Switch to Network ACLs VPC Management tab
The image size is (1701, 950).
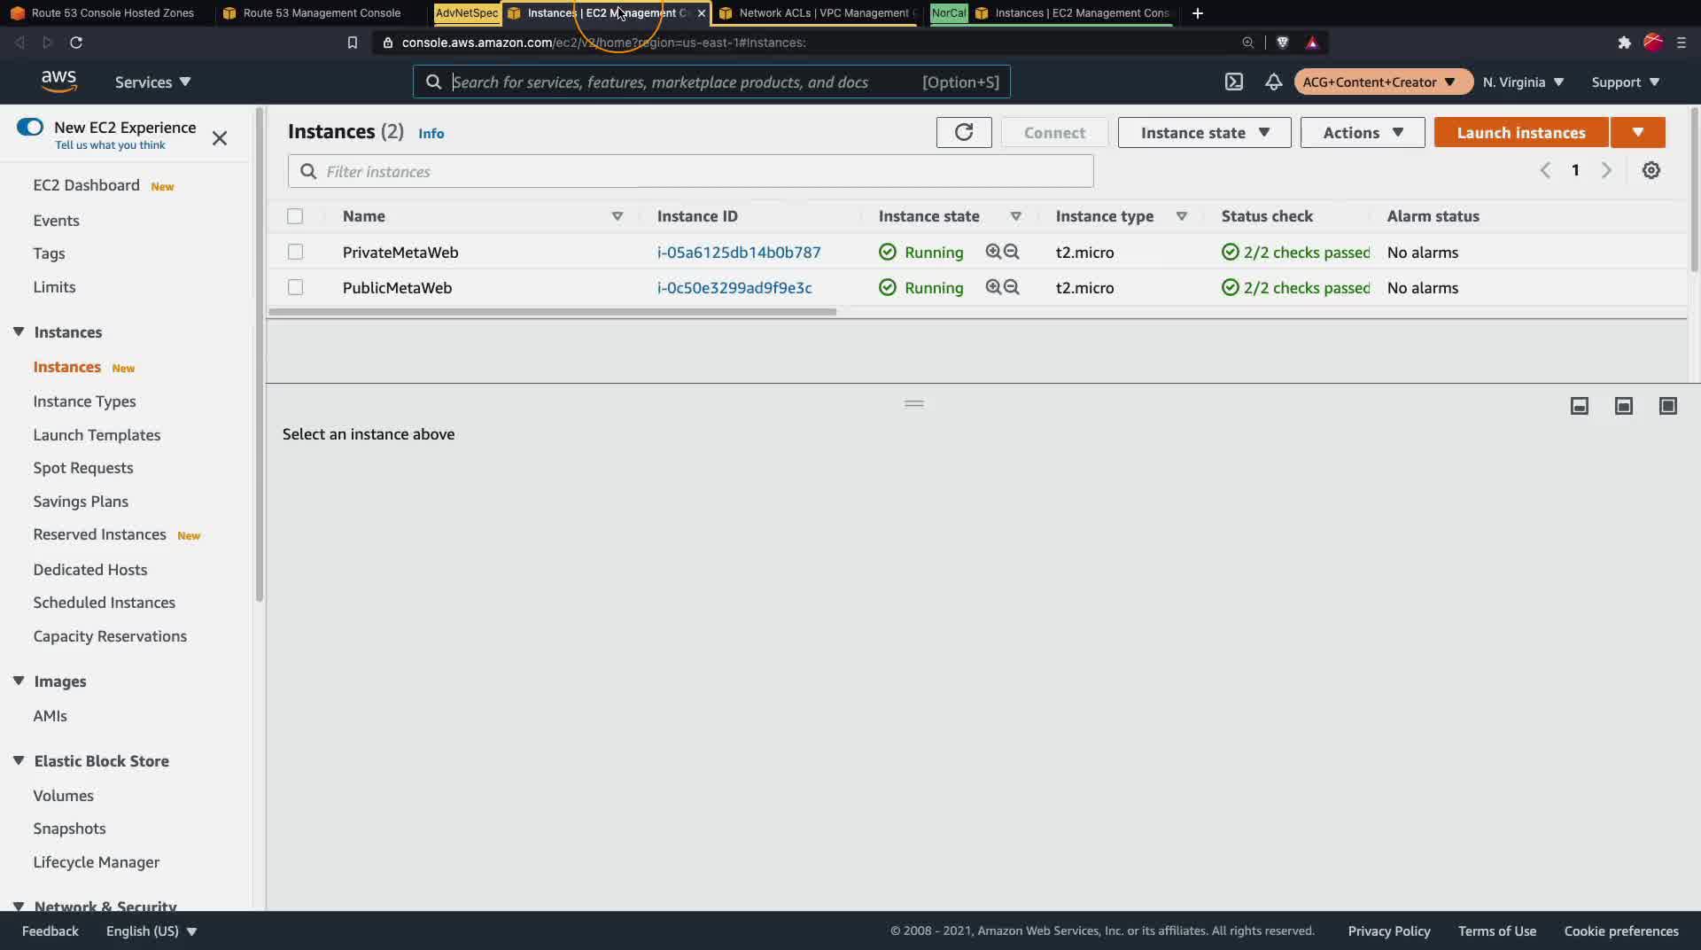(x=819, y=13)
